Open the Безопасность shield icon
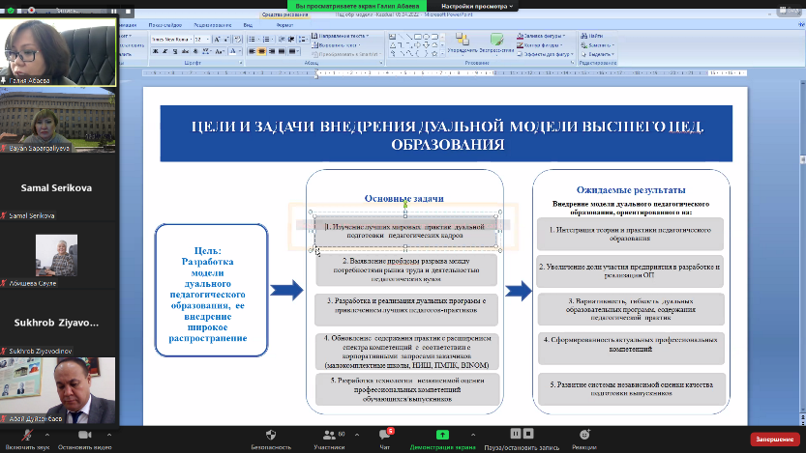This screenshot has width=806, height=453. click(271, 436)
